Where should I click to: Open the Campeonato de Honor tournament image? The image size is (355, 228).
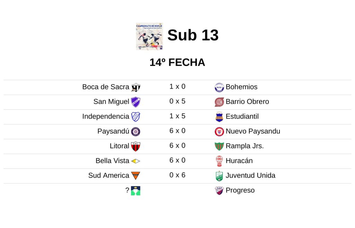tap(149, 36)
